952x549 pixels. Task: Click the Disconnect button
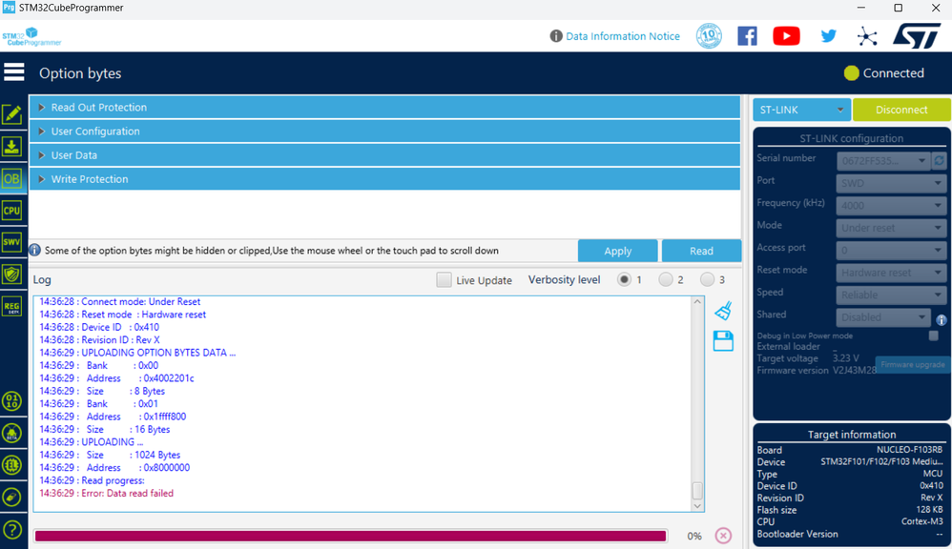(x=901, y=110)
